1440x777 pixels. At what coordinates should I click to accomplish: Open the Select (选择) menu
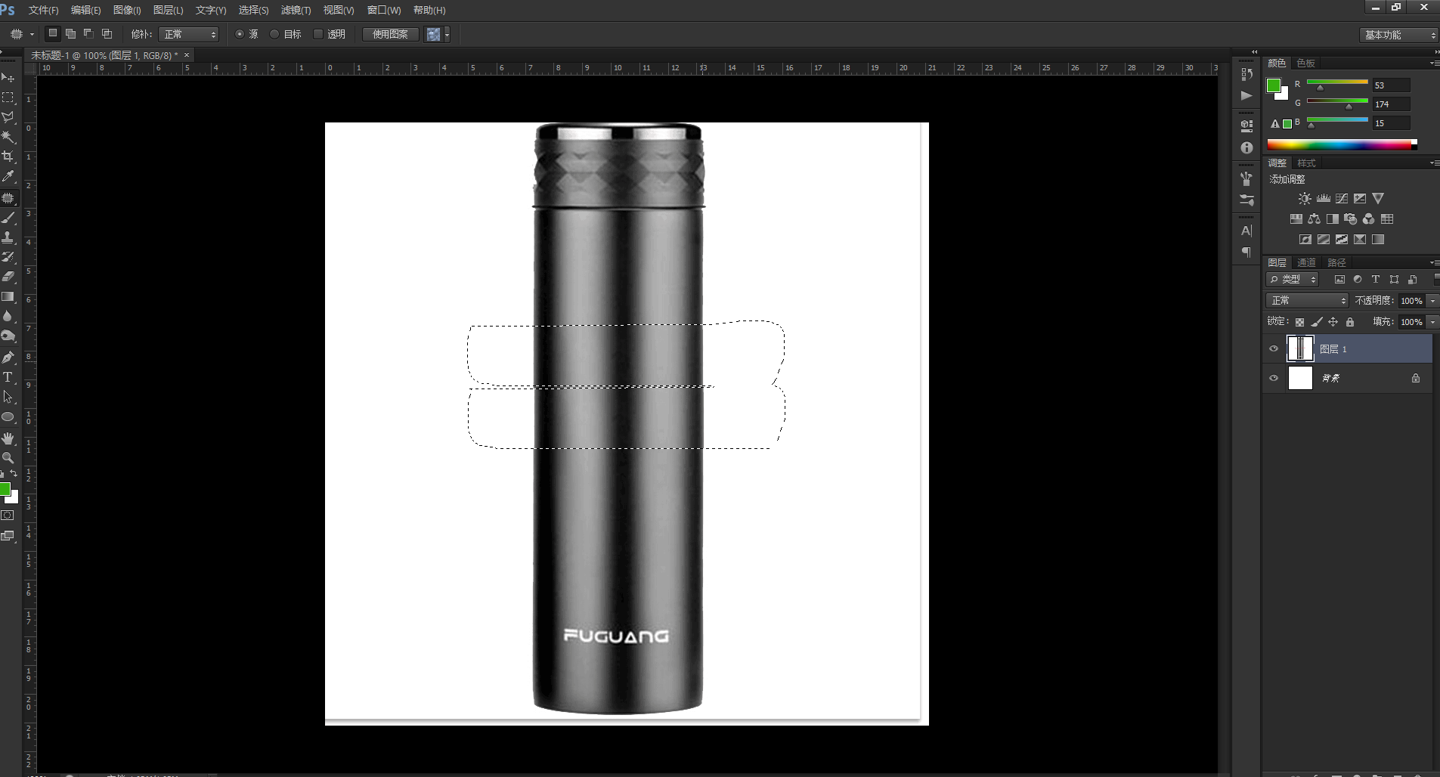click(253, 10)
